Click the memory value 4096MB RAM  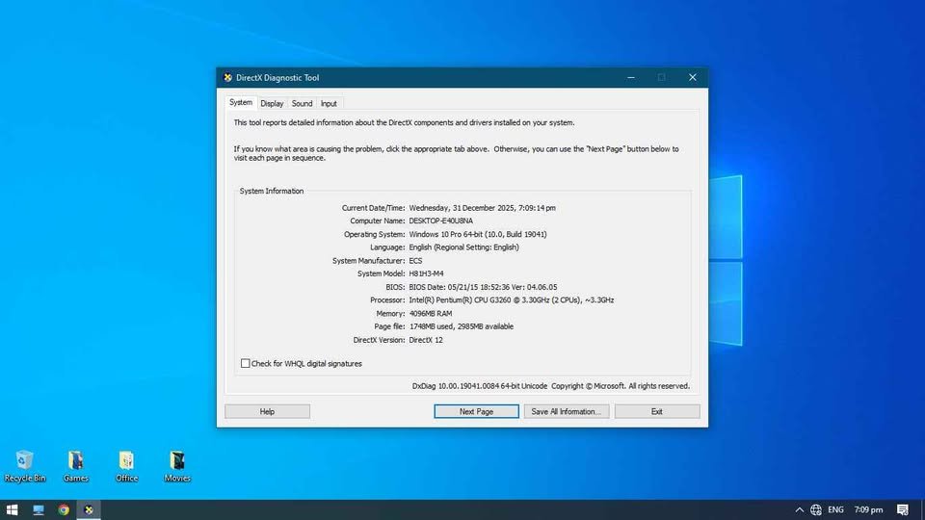(x=431, y=314)
